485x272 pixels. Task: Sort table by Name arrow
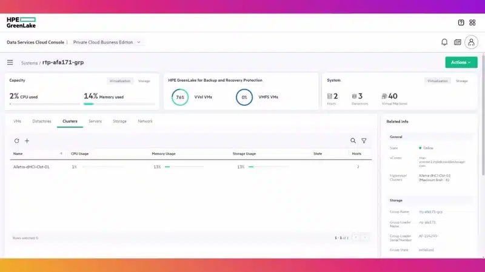(x=61, y=154)
